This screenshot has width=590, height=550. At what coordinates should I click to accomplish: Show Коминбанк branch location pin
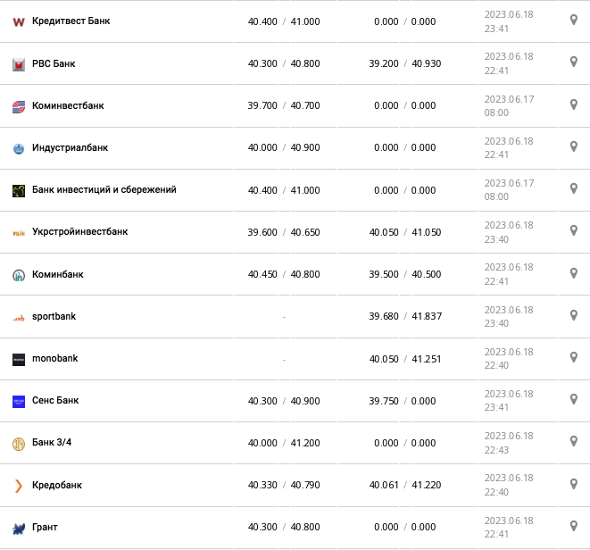pos(574,273)
